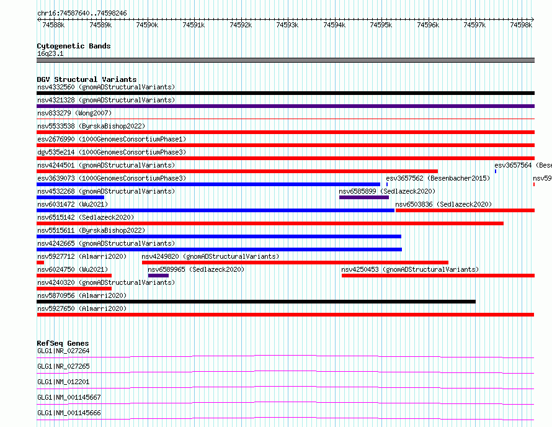Open the nsv833279 (Wong2007) variant
552x427 pixels.
point(74,113)
